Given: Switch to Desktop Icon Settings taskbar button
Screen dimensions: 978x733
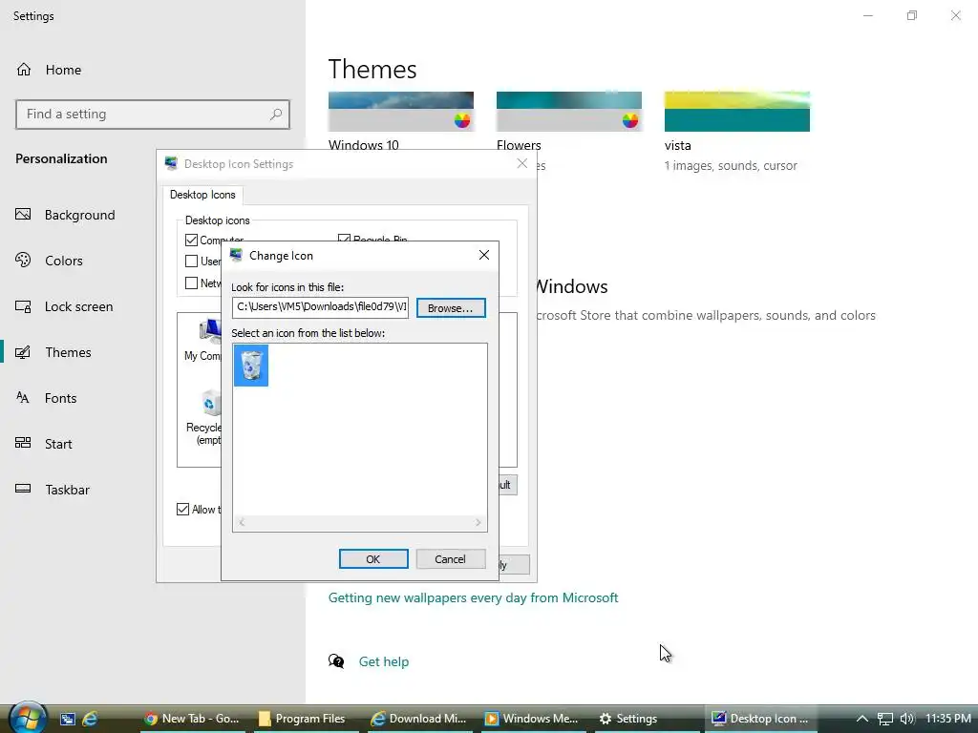Looking at the screenshot, I should pyautogui.click(x=761, y=719).
